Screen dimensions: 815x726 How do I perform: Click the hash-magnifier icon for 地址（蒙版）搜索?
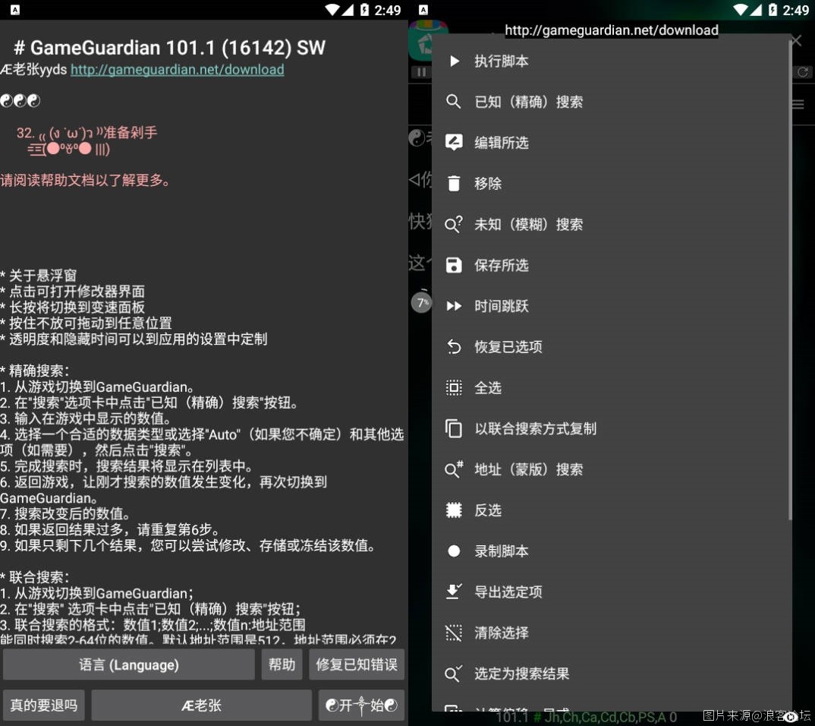(x=454, y=469)
